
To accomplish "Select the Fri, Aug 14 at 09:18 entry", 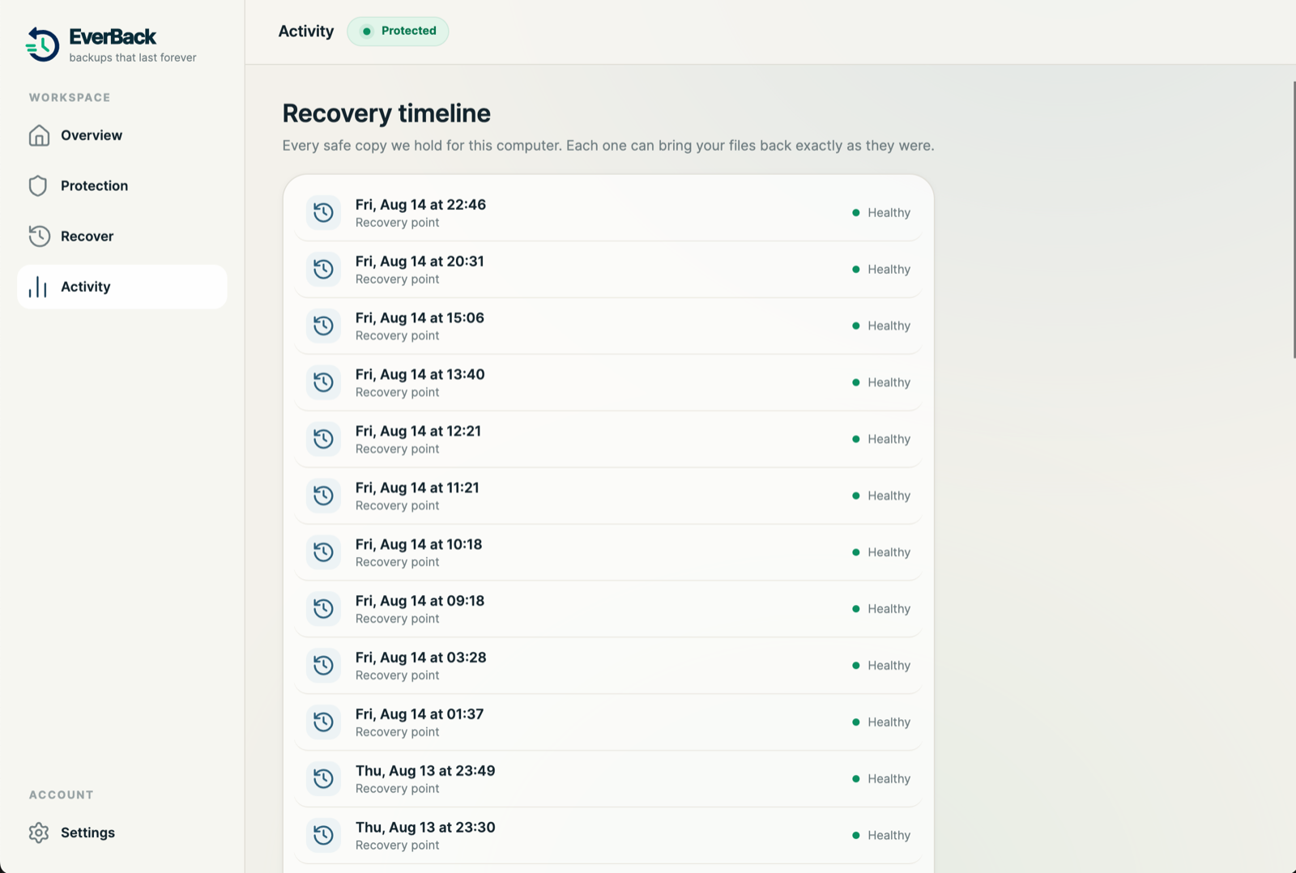I will [608, 609].
